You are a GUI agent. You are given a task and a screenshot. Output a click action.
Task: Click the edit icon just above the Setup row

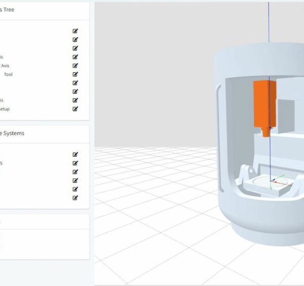[75, 100]
